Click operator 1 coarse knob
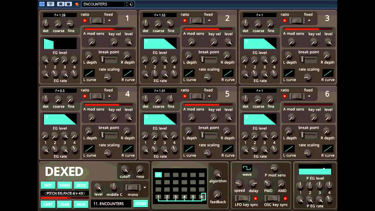375x211 pixels. click(58, 23)
